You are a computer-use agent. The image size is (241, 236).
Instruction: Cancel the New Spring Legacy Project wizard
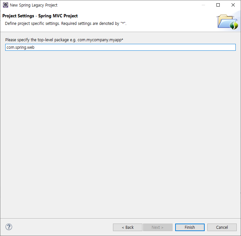pyautogui.click(x=222, y=227)
